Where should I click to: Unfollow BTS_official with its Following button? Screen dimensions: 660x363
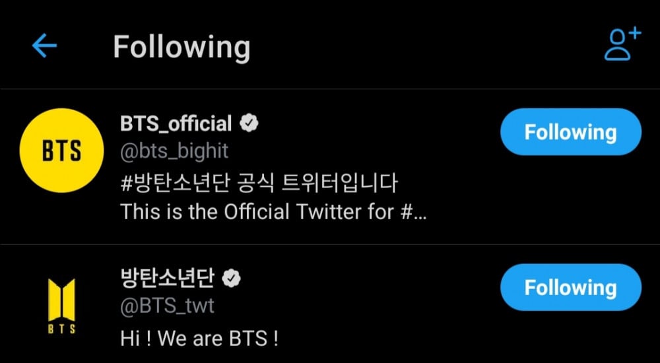tap(570, 133)
